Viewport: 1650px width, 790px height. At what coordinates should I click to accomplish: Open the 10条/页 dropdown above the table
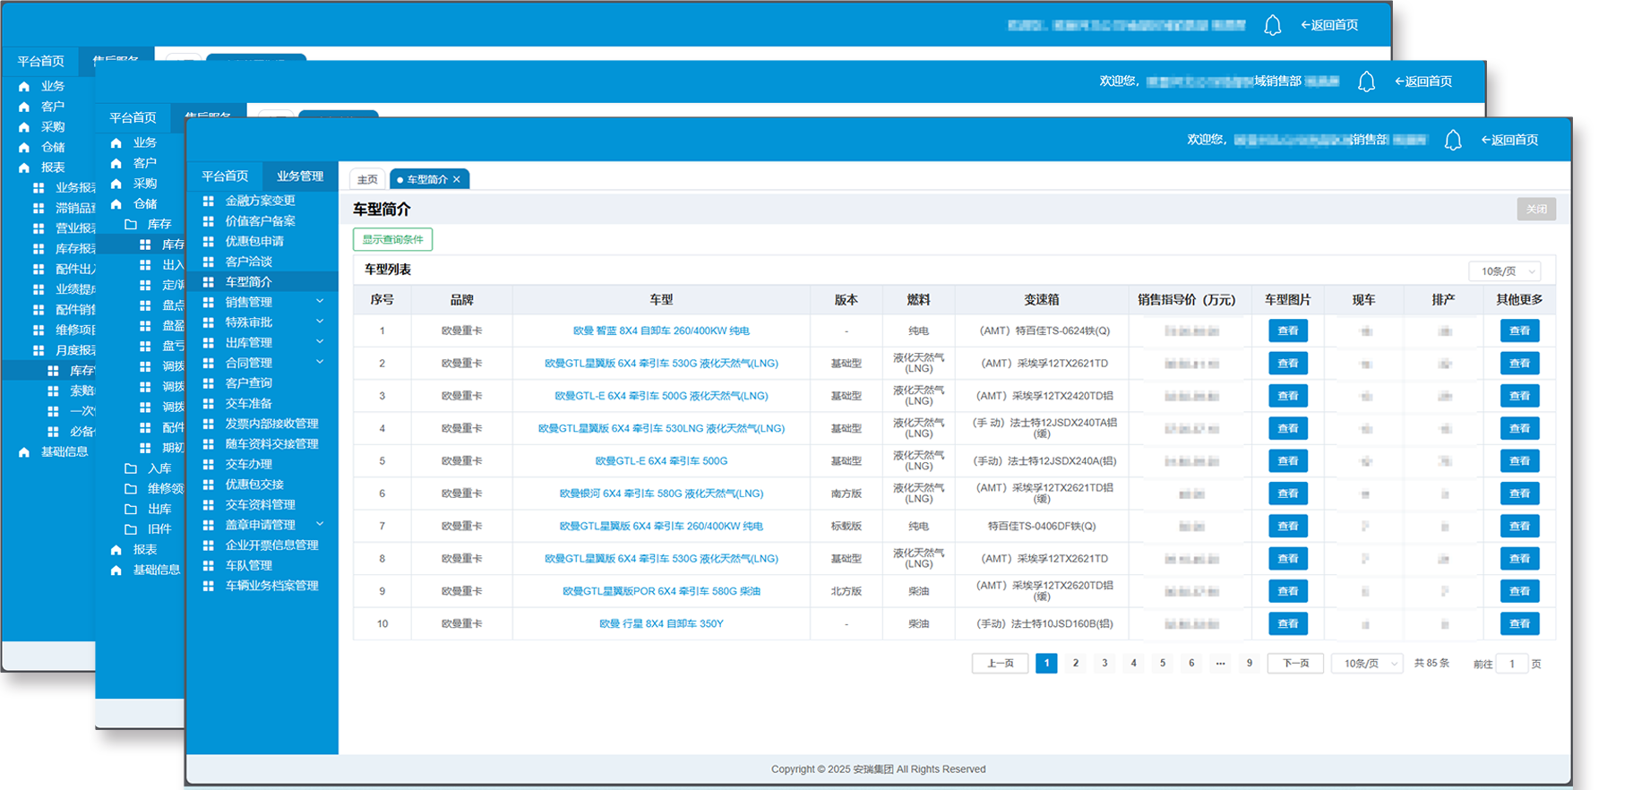1504,271
